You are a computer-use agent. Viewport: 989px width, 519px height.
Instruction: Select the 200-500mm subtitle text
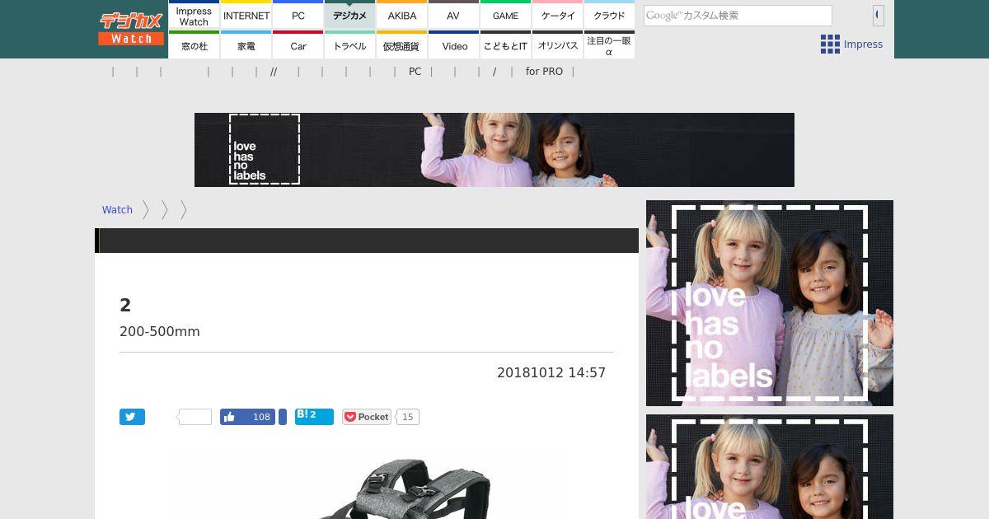click(x=160, y=331)
